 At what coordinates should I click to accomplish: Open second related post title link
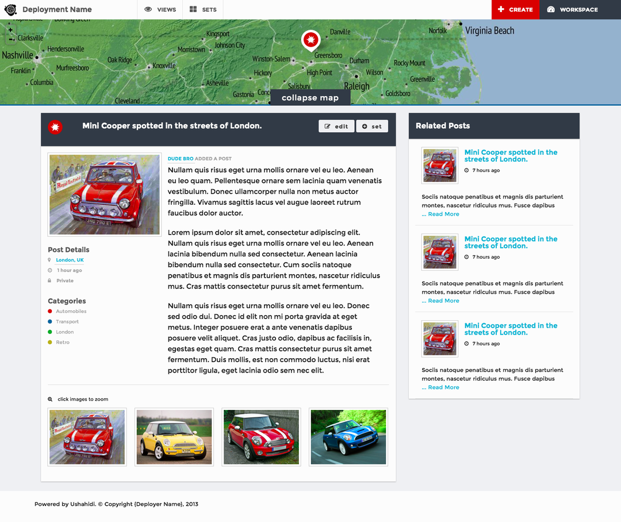click(511, 243)
